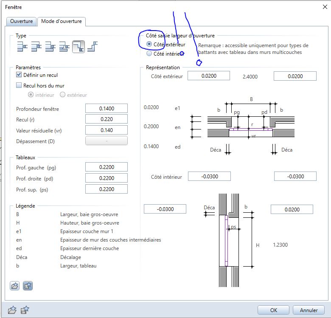This screenshot has height=318, width=331.
Task: Select the first reveal type icon
Action: coord(22,46)
